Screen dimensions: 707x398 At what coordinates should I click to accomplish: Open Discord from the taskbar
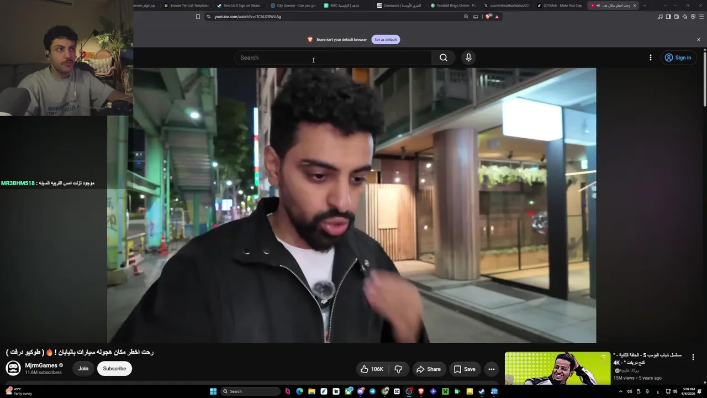tap(360, 391)
